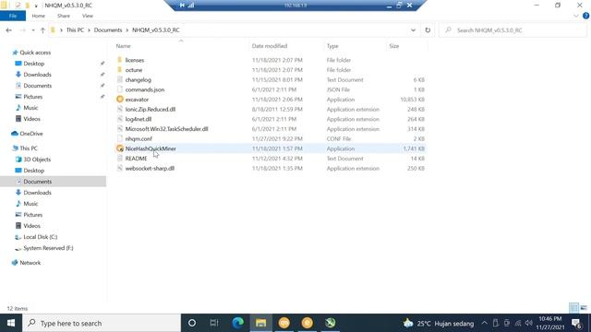Click the taskbar search box
Image resolution: width=591 pixels, height=332 pixels.
[102, 323]
